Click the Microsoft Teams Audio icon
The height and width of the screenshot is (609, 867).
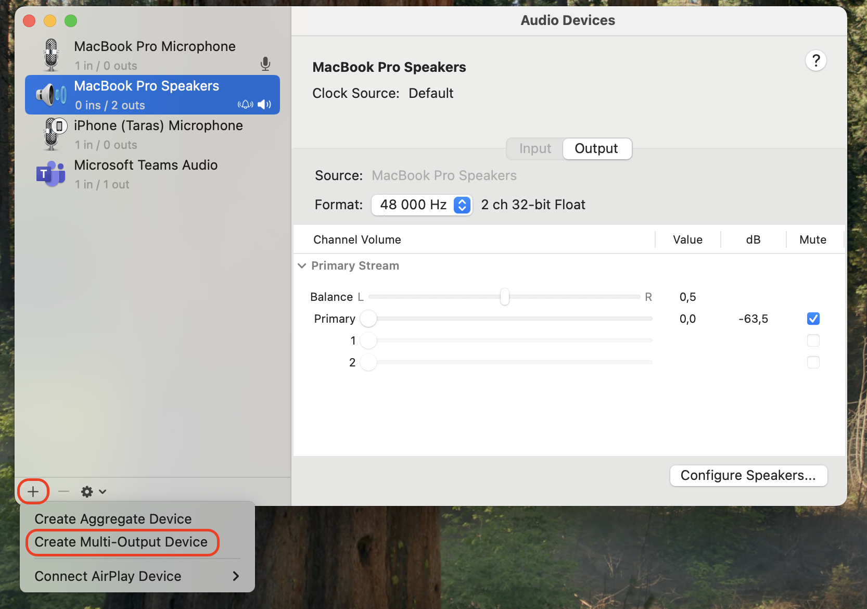51,174
